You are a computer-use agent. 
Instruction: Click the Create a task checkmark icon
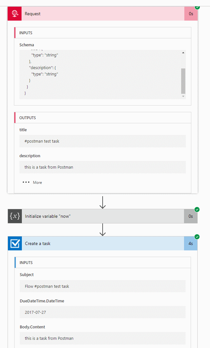pos(15,243)
